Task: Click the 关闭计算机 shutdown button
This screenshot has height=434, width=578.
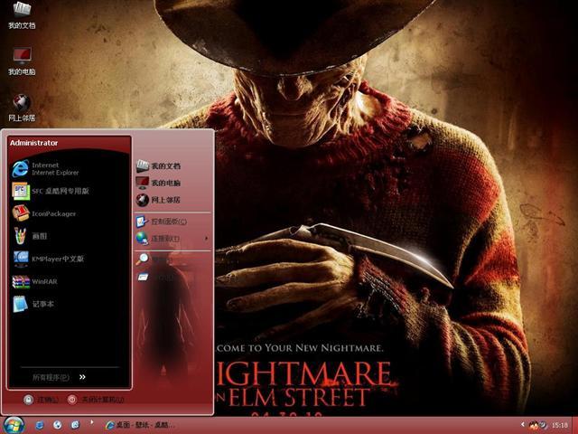Action: (96, 400)
